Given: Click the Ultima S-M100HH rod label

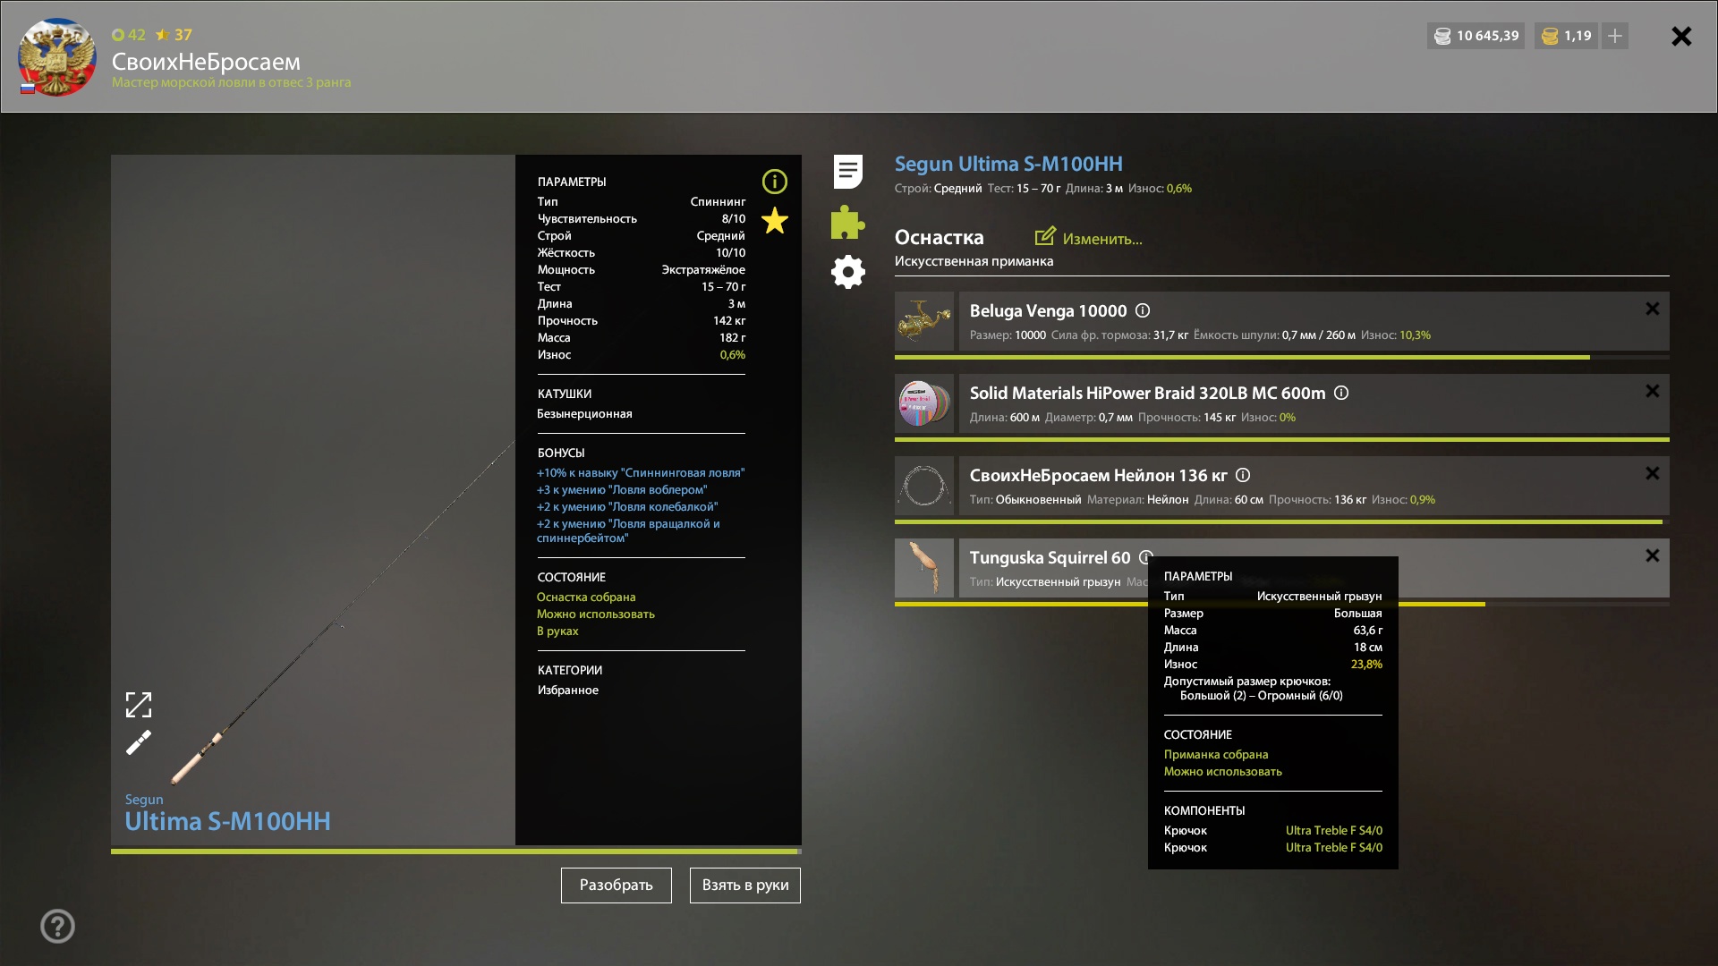Looking at the screenshot, I should (227, 821).
